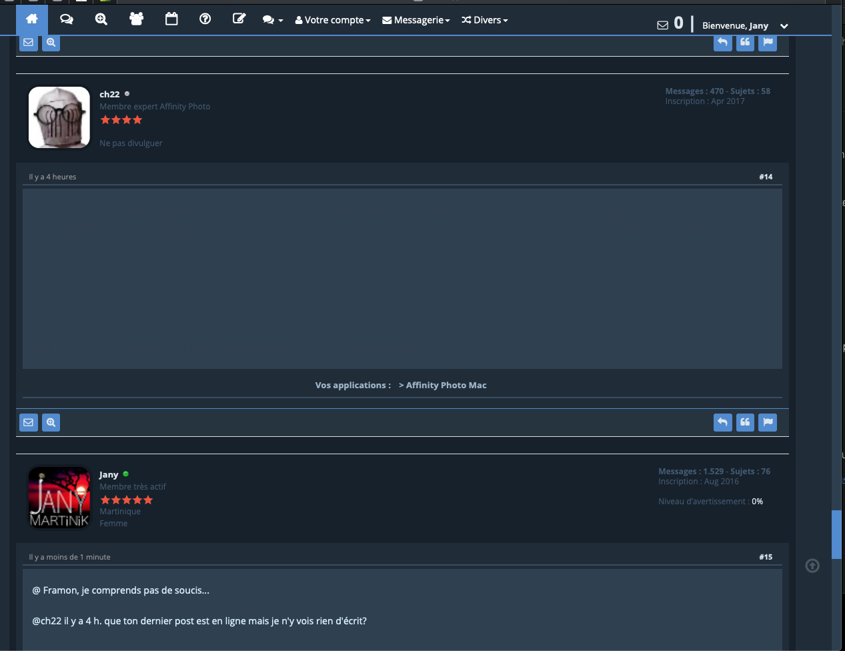Viewport: 845px width, 651px height.
Task: Send private message icon below post #14
Action: tap(29, 422)
